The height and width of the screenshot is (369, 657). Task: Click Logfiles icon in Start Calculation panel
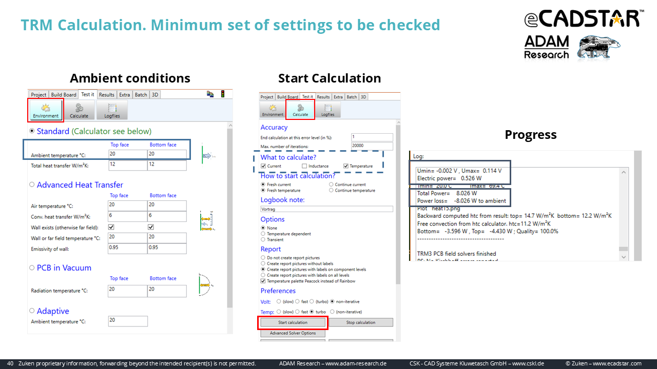click(327, 110)
